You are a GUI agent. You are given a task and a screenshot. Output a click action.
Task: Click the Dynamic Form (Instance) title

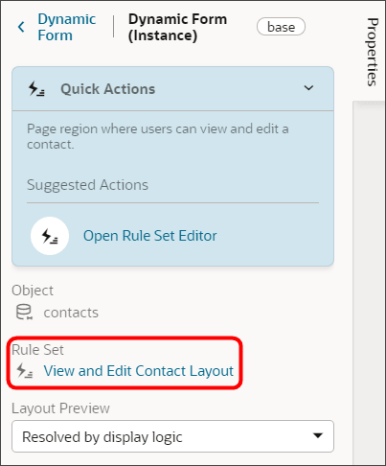(x=177, y=27)
